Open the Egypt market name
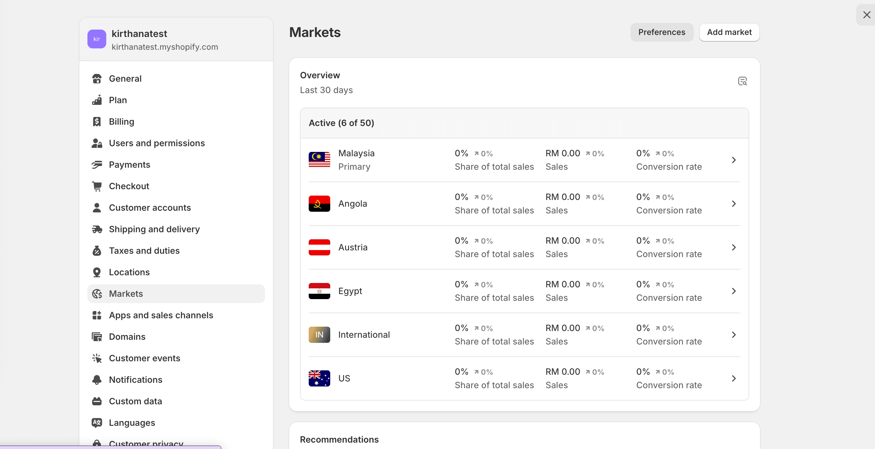 (x=350, y=291)
